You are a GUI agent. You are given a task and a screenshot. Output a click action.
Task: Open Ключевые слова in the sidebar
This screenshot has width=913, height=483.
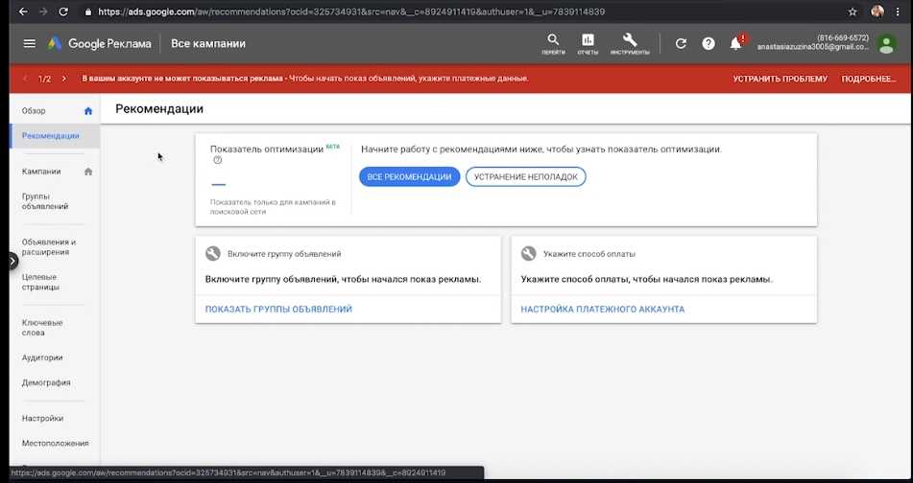(x=42, y=328)
